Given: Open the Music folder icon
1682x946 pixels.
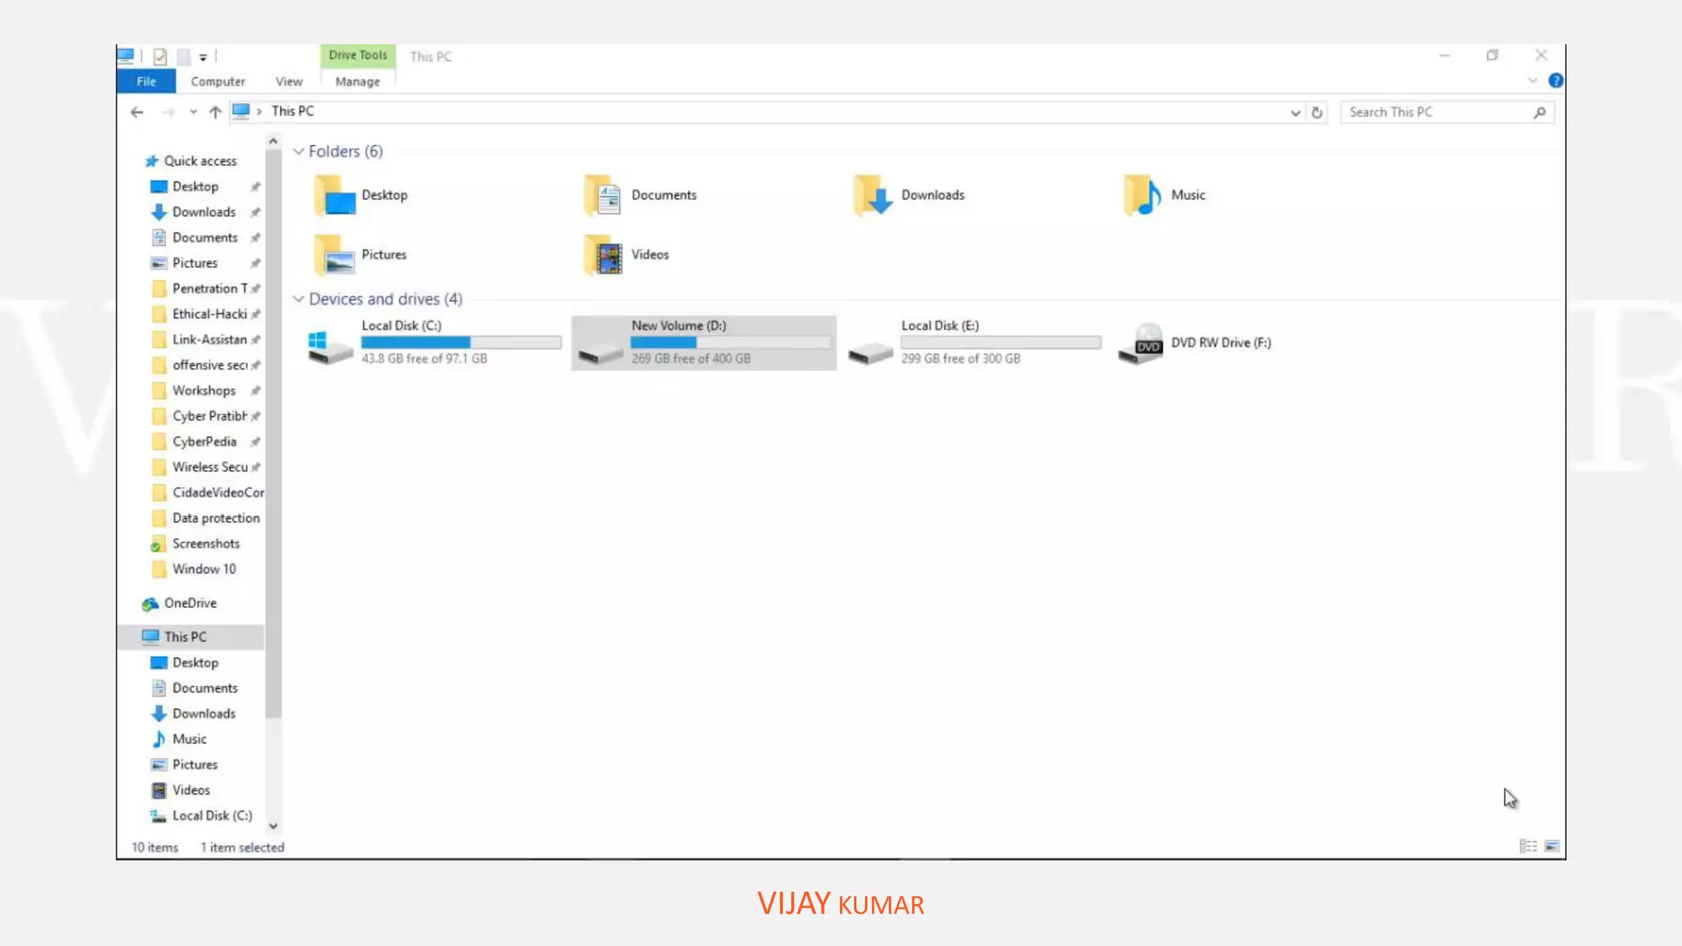Looking at the screenshot, I should 1142,195.
